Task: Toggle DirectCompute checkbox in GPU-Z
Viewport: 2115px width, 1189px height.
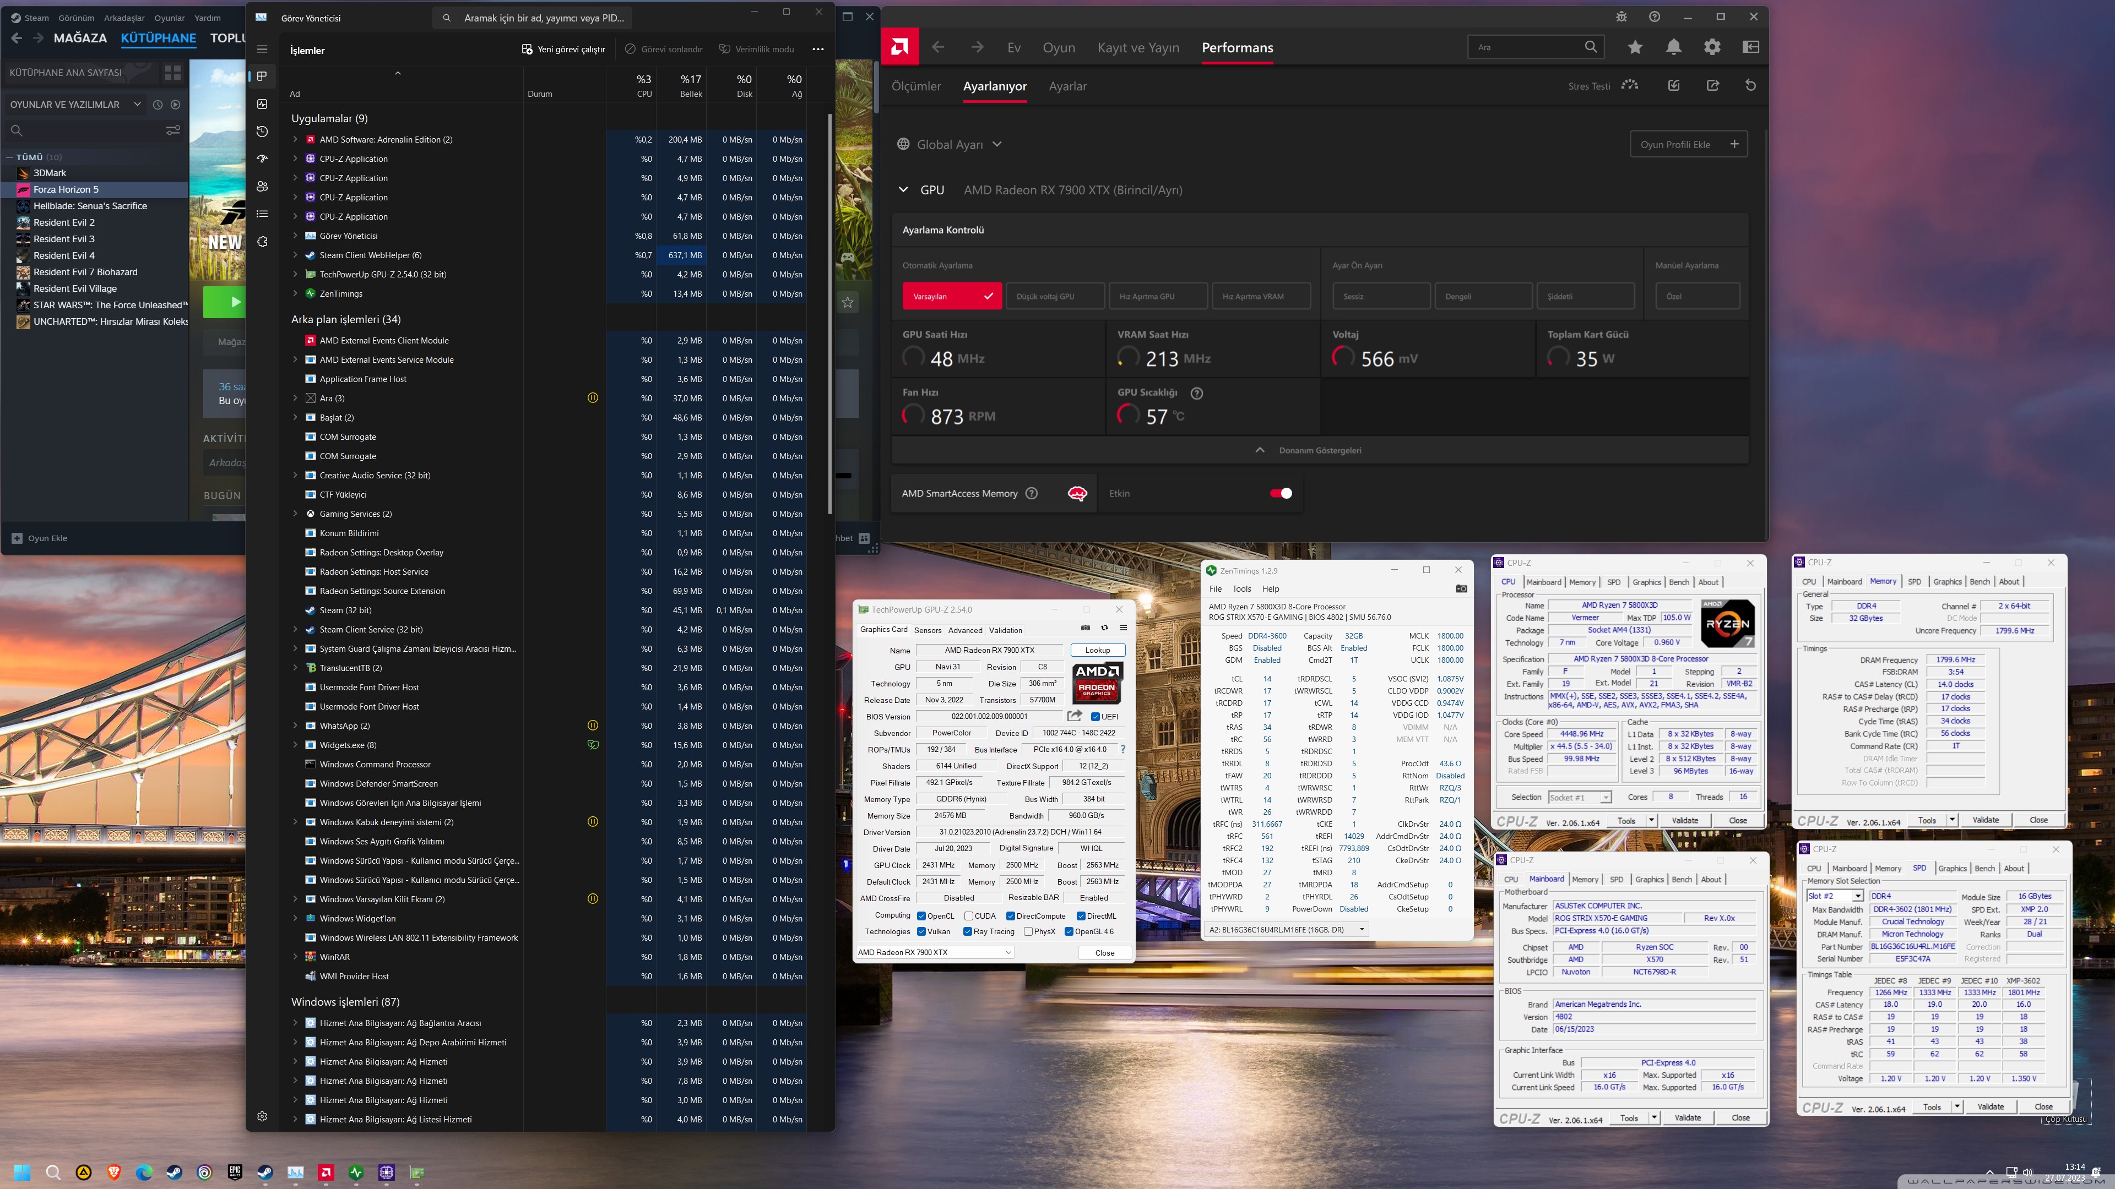Action: [x=1011, y=916]
